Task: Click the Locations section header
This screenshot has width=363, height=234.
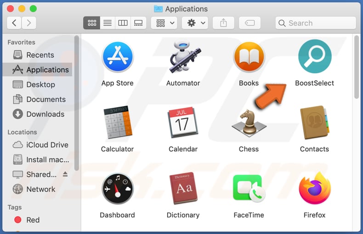Action: (x=22, y=132)
